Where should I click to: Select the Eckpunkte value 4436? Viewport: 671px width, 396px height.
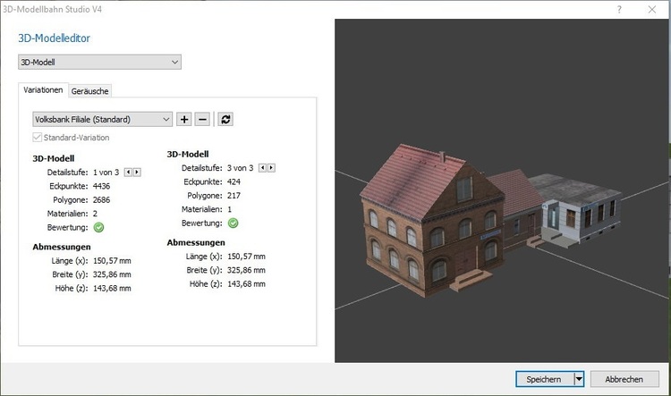[101, 186]
